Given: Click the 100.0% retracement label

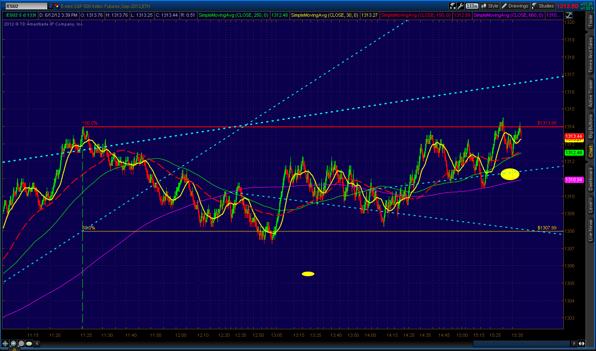Looking at the screenshot, I should click(90, 123).
